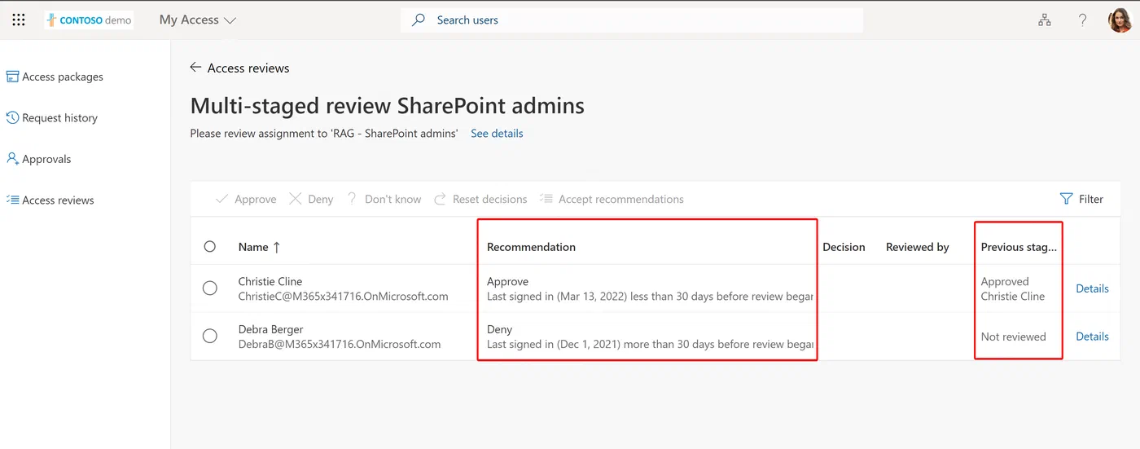The image size is (1140, 449).
Task: Click the Reviewed by column header
Action: click(918, 247)
